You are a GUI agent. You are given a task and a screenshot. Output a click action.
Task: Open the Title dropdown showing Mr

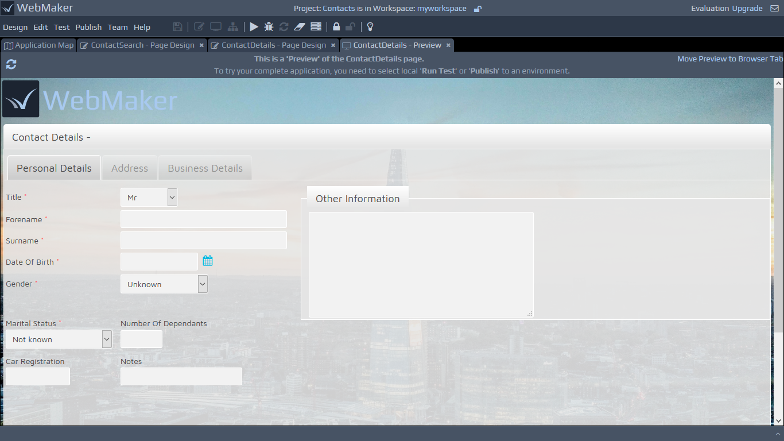pos(149,198)
